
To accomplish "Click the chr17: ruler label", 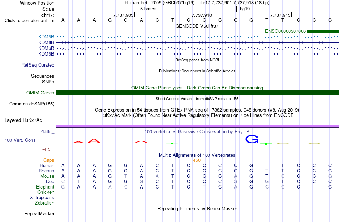I will [x=48, y=15].
